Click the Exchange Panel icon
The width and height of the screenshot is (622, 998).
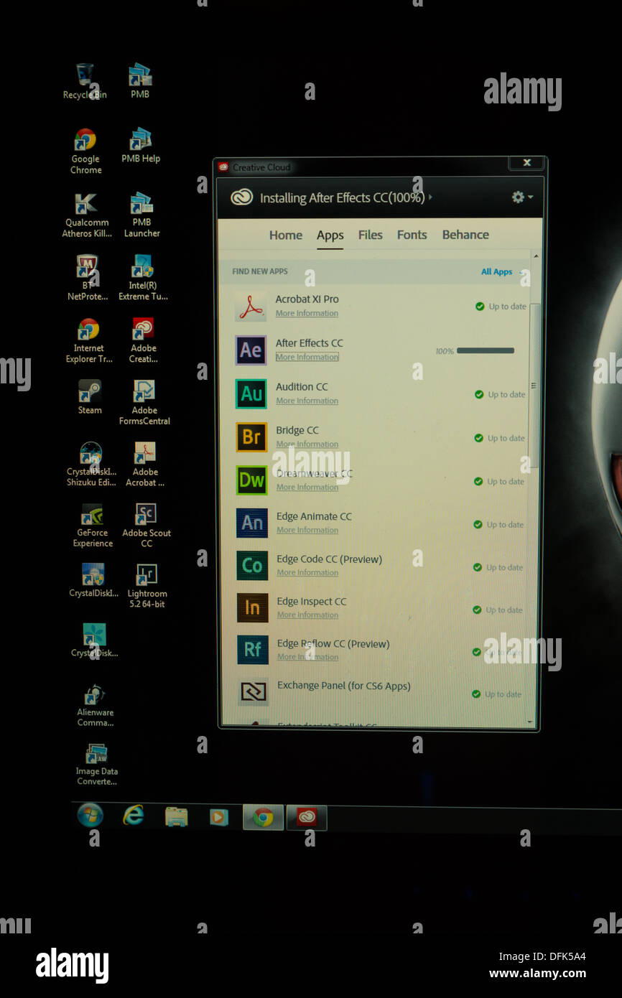253,691
